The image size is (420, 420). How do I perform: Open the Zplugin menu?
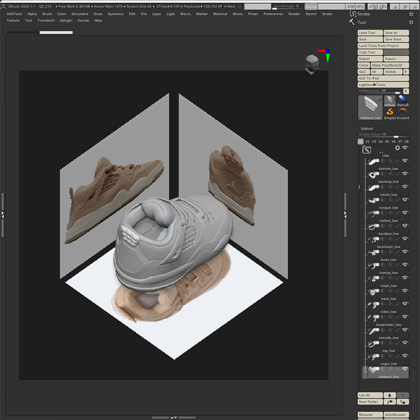pyautogui.click(x=66, y=20)
